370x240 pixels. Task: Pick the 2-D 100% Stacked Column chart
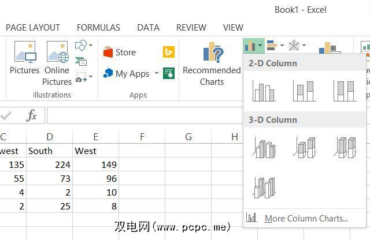344,91
